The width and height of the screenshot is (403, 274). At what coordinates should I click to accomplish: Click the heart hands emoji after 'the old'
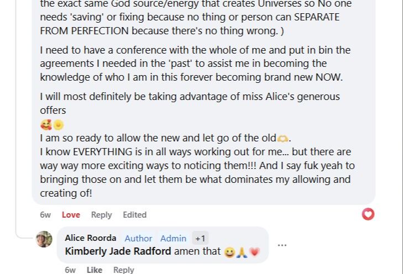[x=282, y=139]
